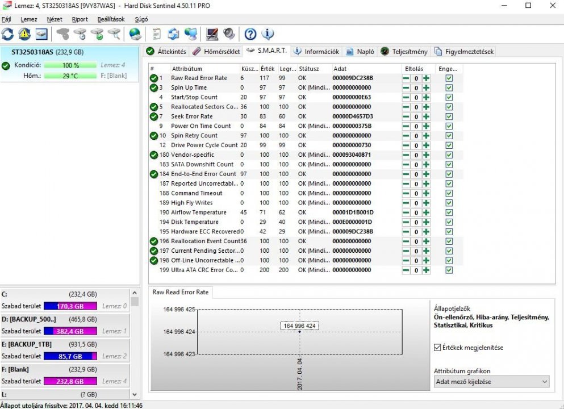Click the send report arrows icon
Viewport: 564px width, 409px height.
pyautogui.click(x=174, y=34)
